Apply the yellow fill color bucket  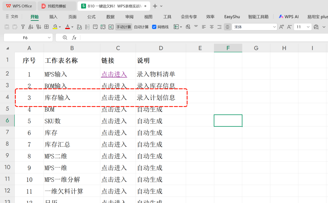click(55, 27)
